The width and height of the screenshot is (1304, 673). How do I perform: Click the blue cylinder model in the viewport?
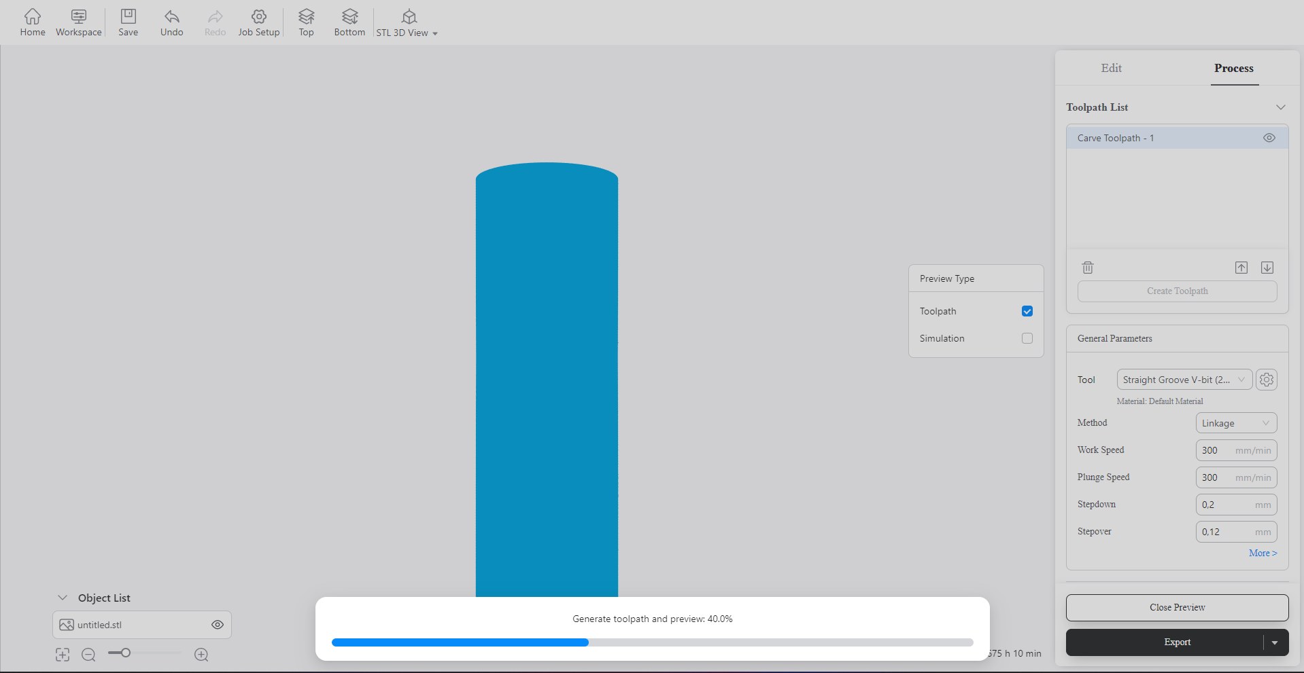point(547,380)
